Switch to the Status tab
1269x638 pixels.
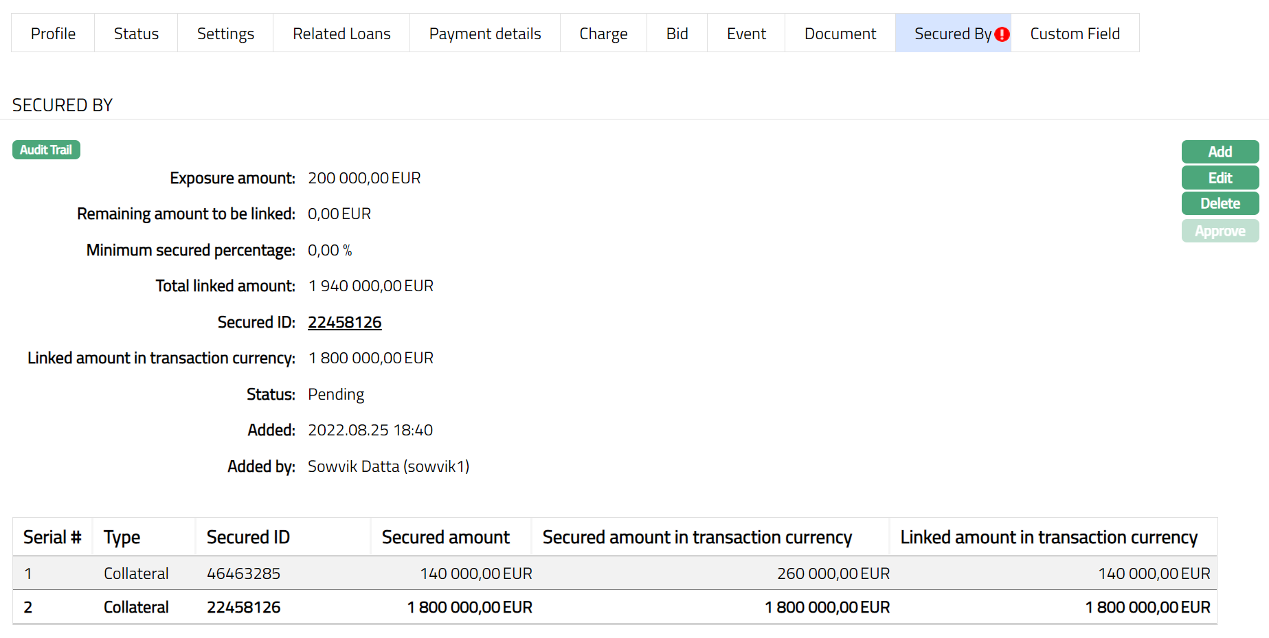pos(136,34)
